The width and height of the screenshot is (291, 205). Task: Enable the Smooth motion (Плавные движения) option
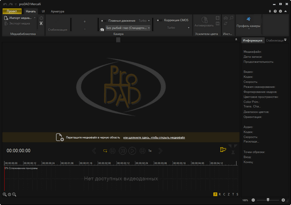103,20
